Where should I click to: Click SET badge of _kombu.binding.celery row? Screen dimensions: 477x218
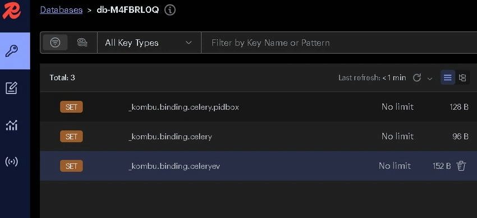pos(71,137)
